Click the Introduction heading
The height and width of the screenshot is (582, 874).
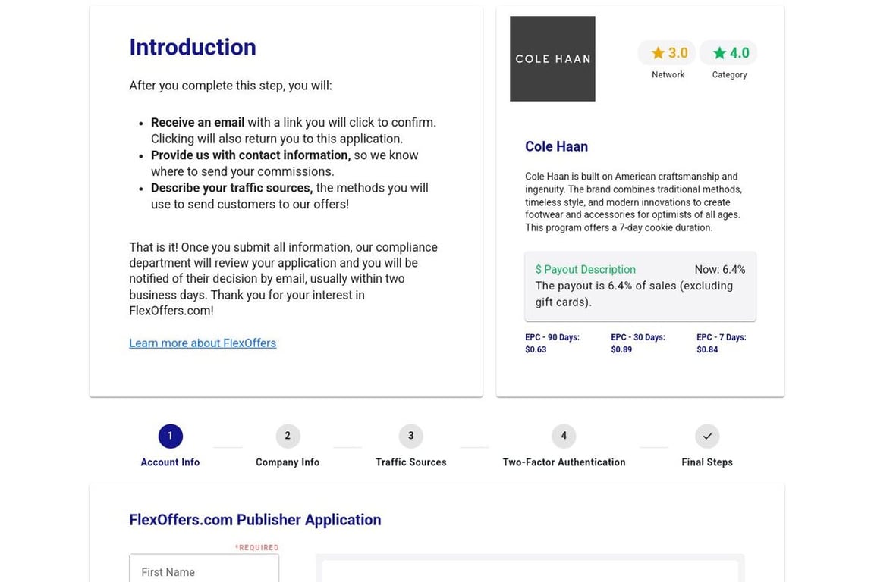(x=193, y=47)
